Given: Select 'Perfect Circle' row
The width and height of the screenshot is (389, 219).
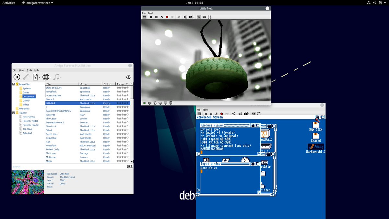Looking at the screenshot, I should point(88,149).
